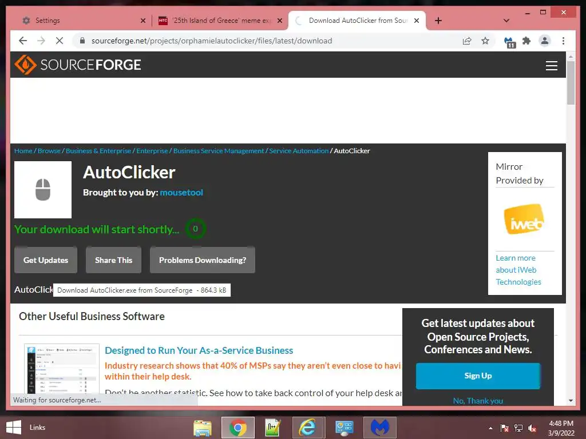Open the Enterprise breadcrumb link
This screenshot has width=586, height=439.
(152, 151)
